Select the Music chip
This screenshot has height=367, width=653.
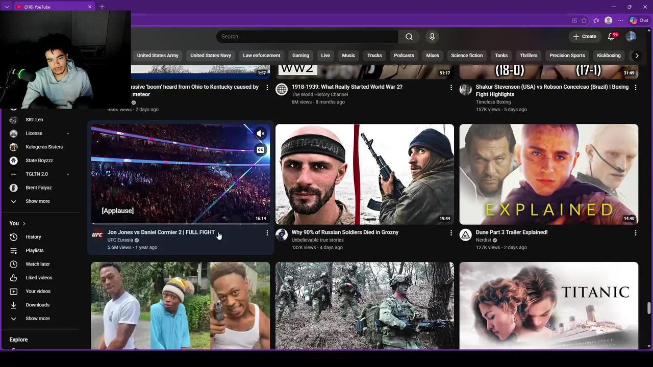(x=348, y=56)
